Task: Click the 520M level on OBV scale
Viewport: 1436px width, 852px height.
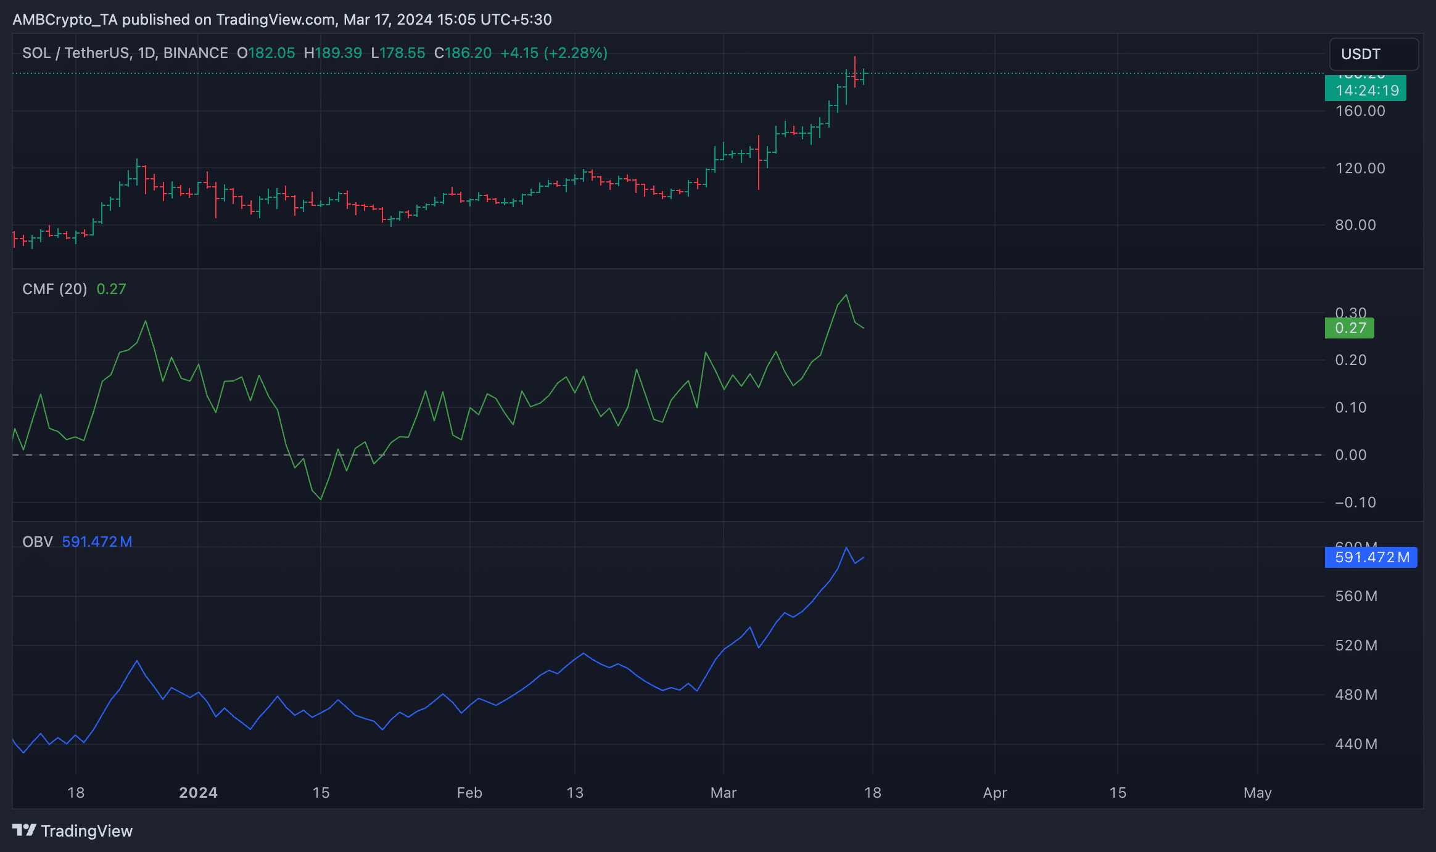Action: (x=1356, y=645)
